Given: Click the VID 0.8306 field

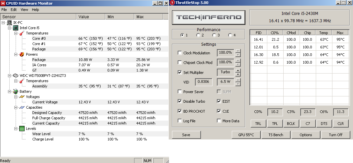Looking at the screenshot, I should pos(204,82).
